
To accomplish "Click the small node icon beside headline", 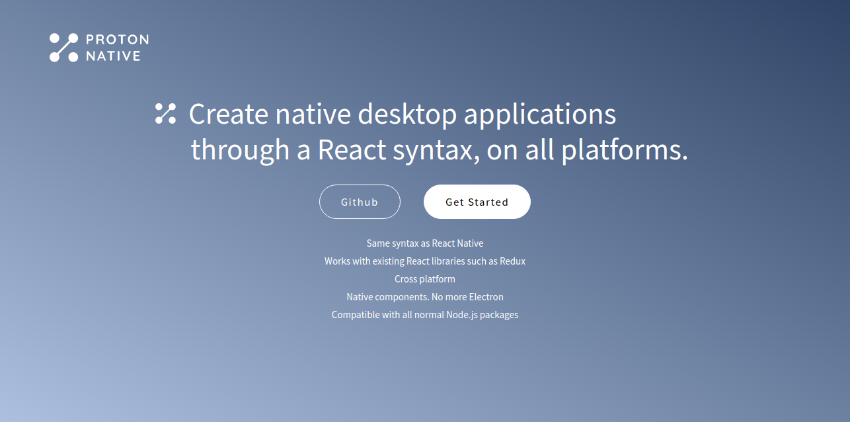I will click(165, 114).
